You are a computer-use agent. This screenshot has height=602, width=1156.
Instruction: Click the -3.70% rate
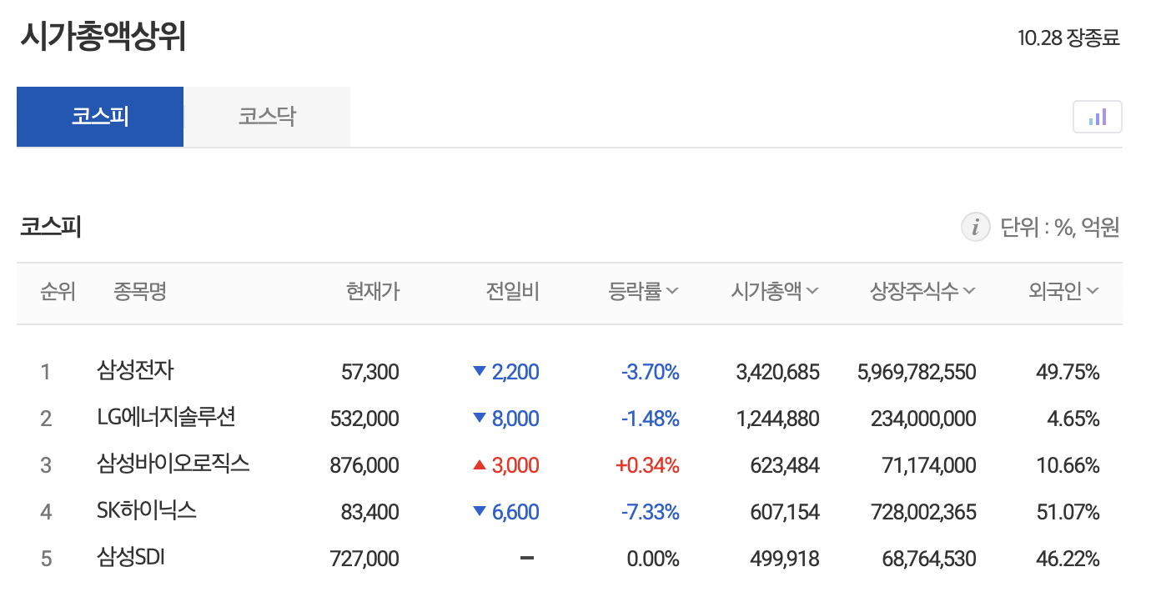click(651, 372)
